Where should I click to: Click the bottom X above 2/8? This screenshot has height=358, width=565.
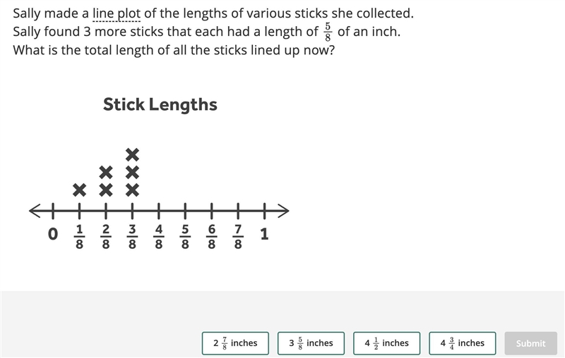[x=106, y=190]
